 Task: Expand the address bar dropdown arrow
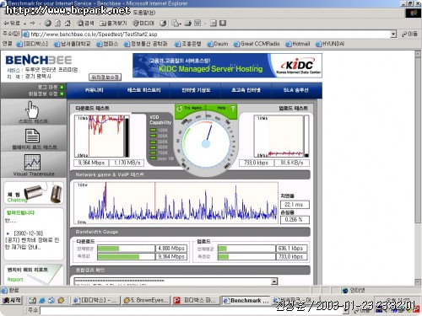click(x=393, y=35)
